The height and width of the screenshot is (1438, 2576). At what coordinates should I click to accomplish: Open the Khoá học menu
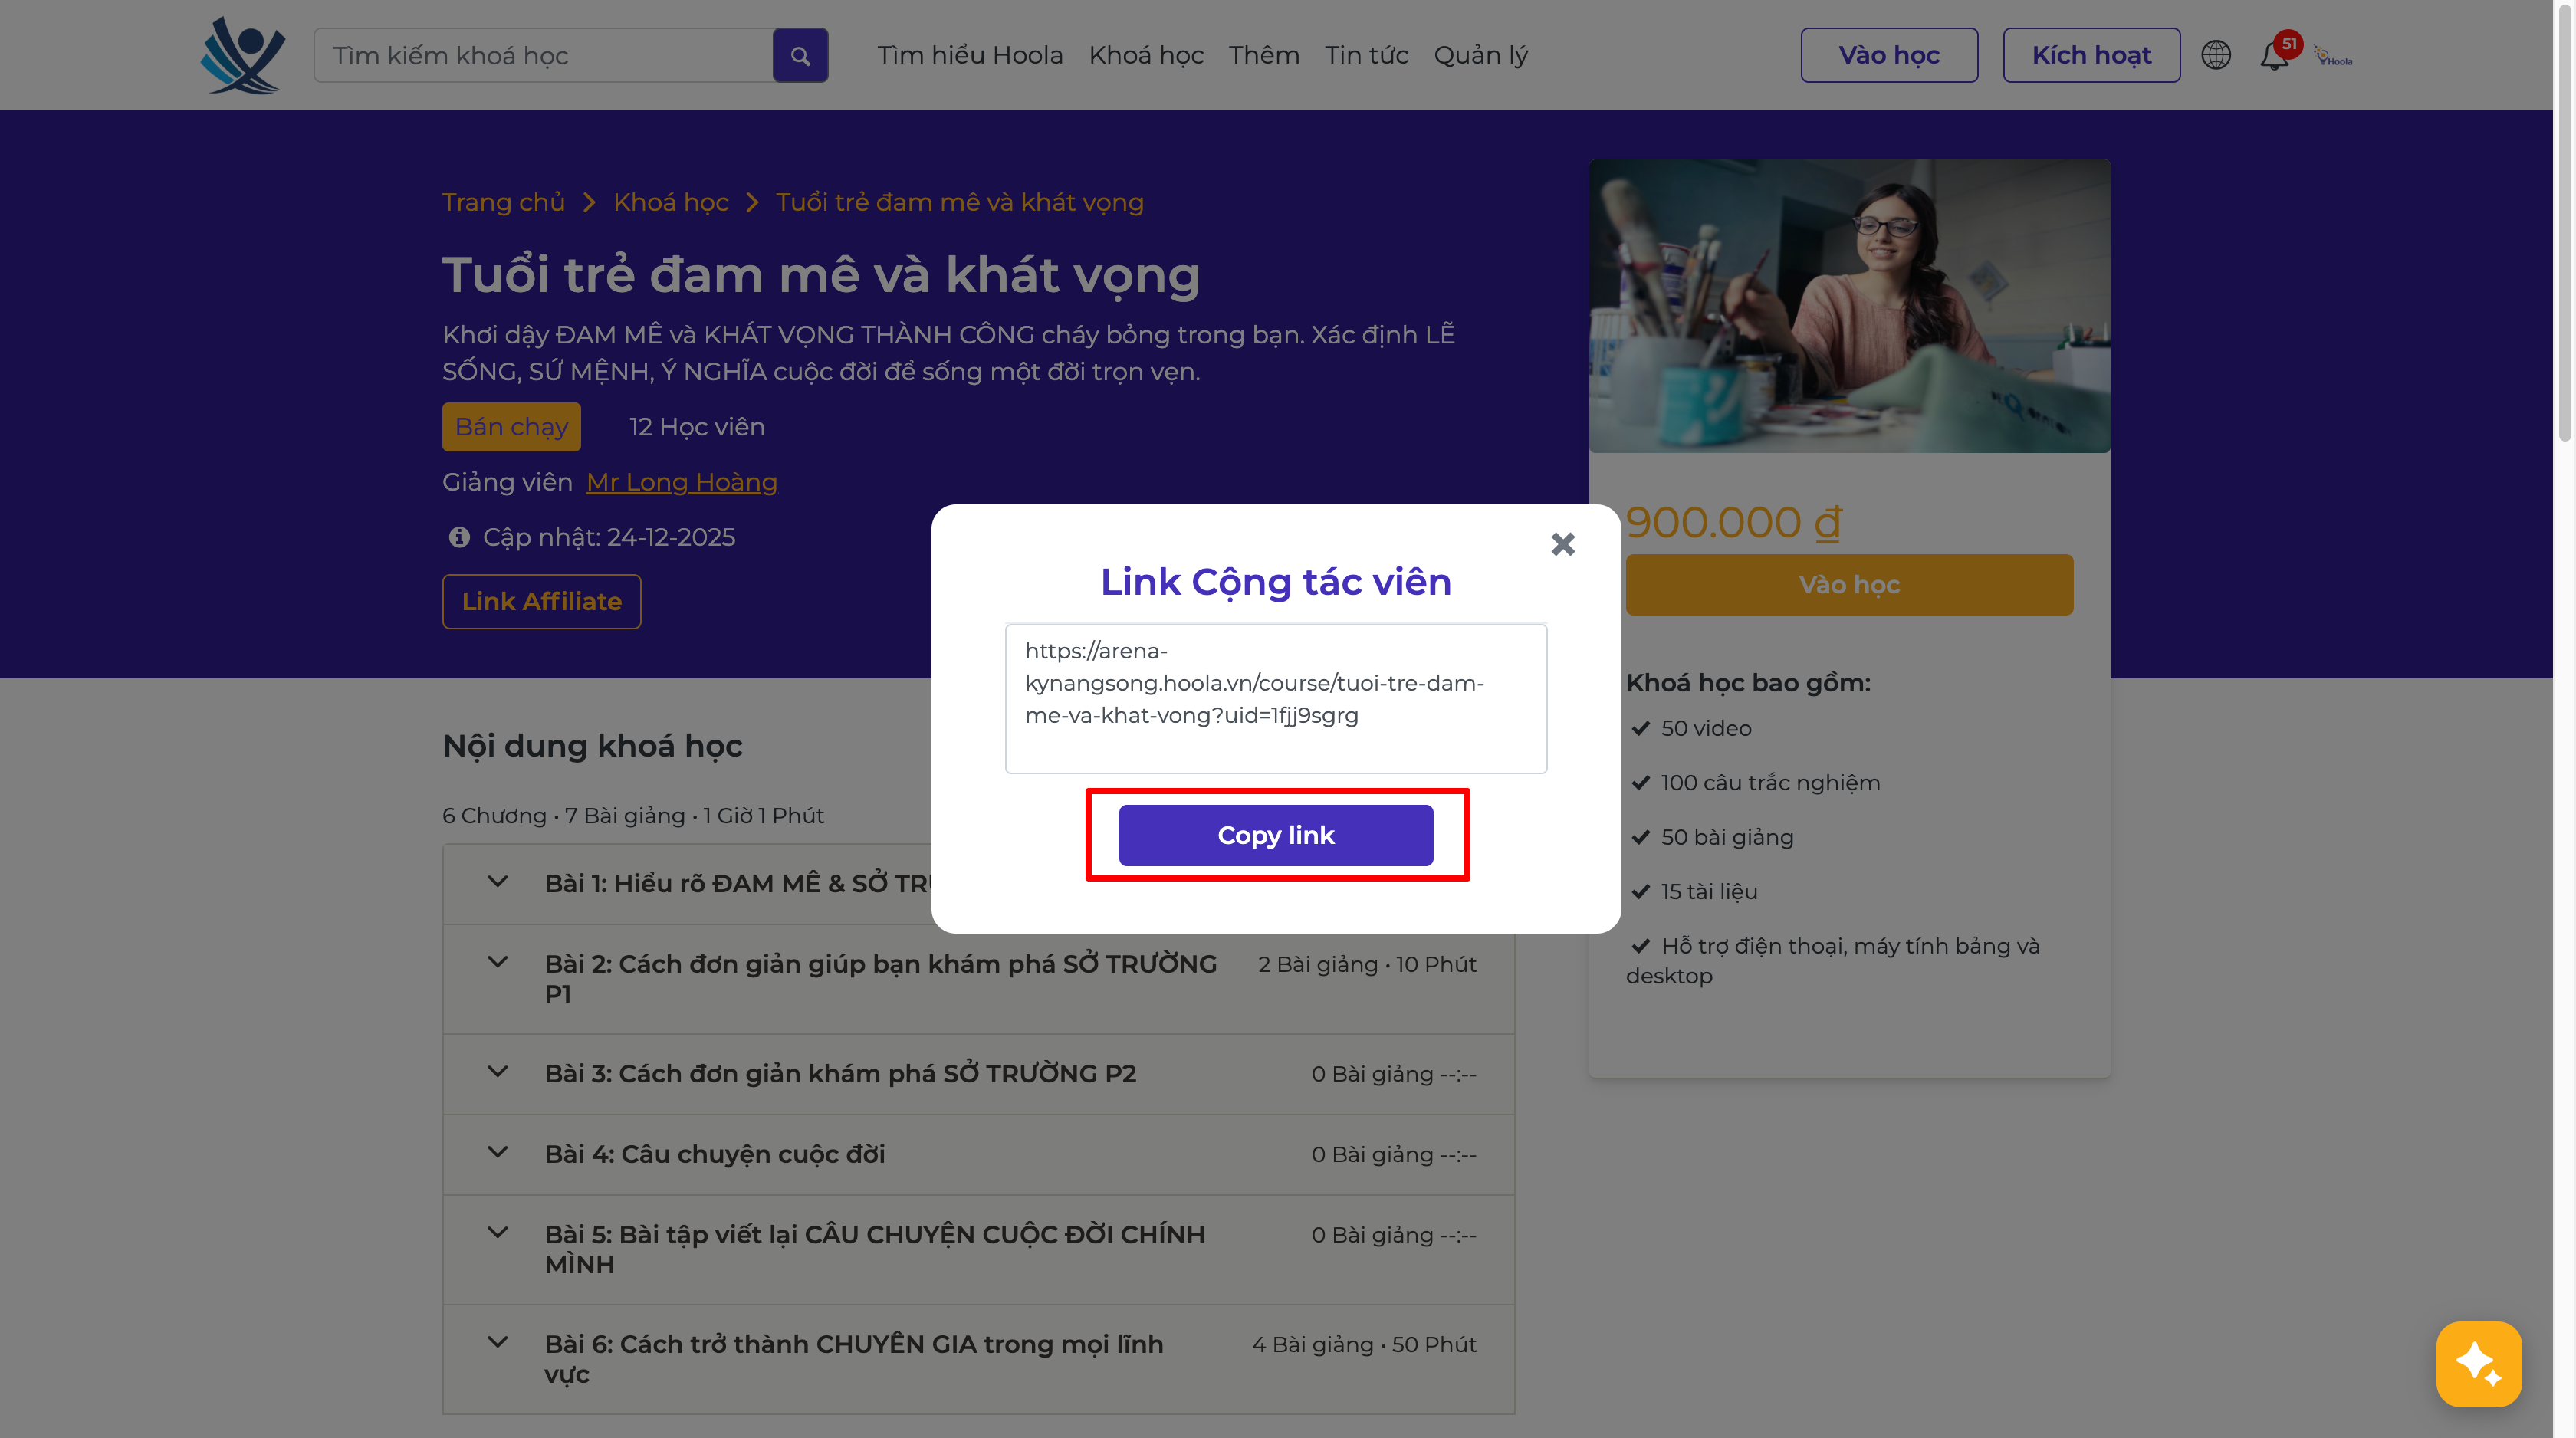point(1146,55)
